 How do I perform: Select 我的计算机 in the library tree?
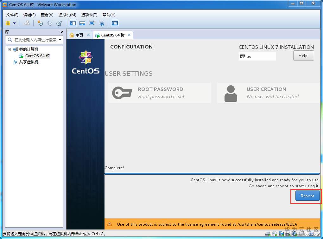click(28, 49)
